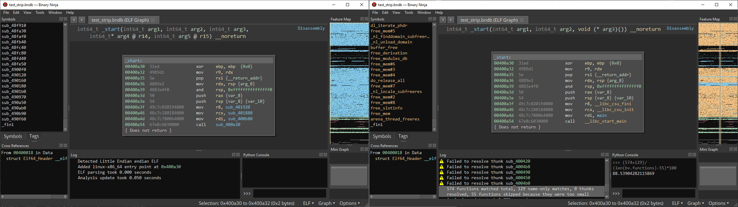Click the Disassembly link in left window
Viewport: 738px width, 207px height.
tap(311, 28)
